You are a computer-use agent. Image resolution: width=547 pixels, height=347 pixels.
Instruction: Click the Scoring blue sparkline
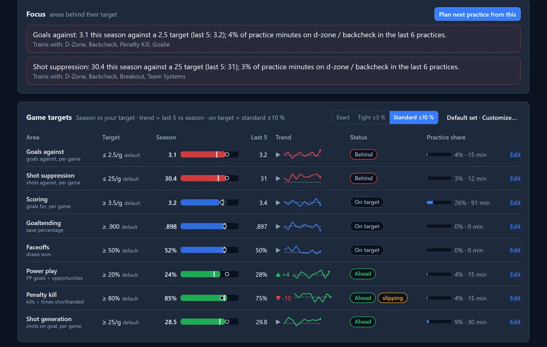point(302,202)
